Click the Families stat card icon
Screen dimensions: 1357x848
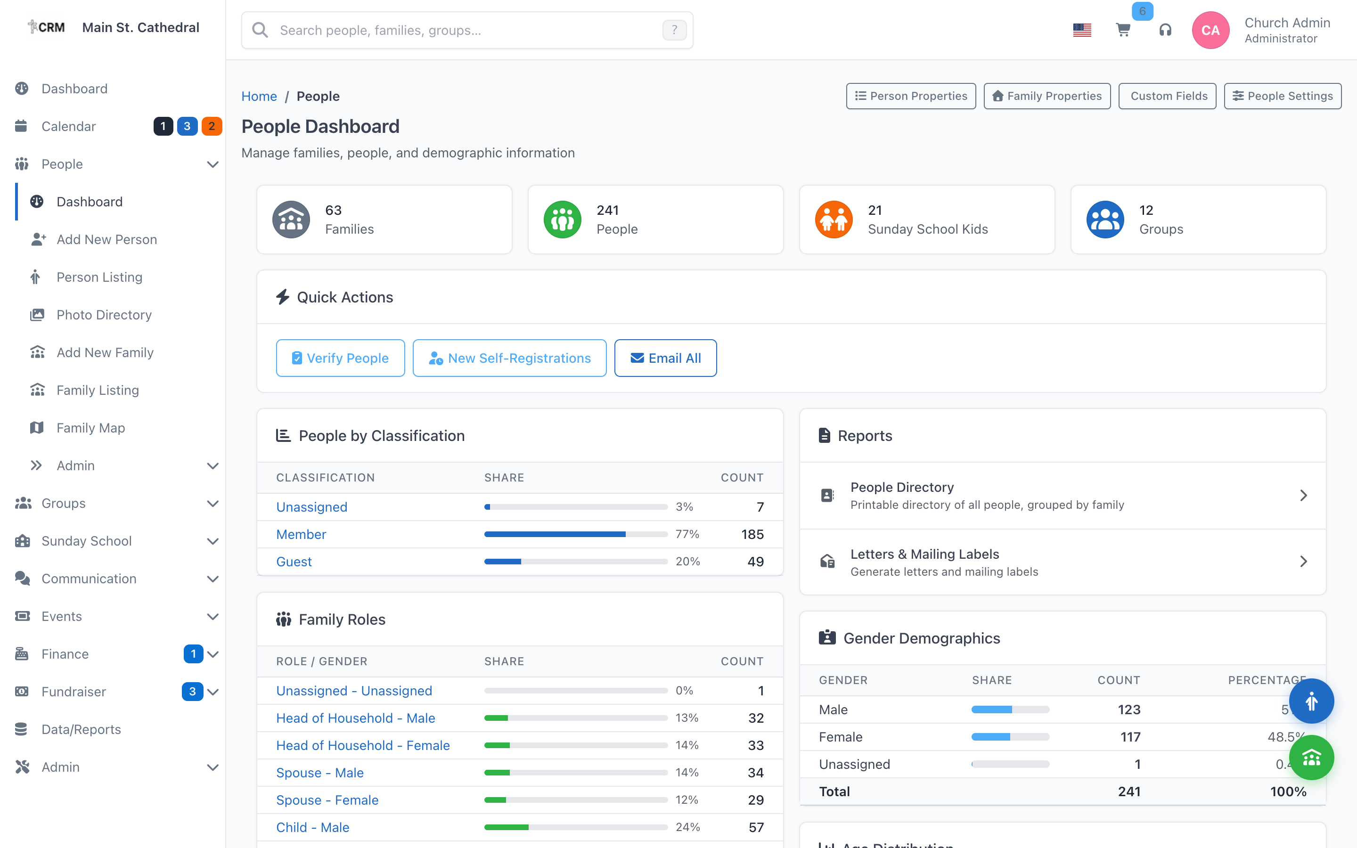[x=291, y=219]
